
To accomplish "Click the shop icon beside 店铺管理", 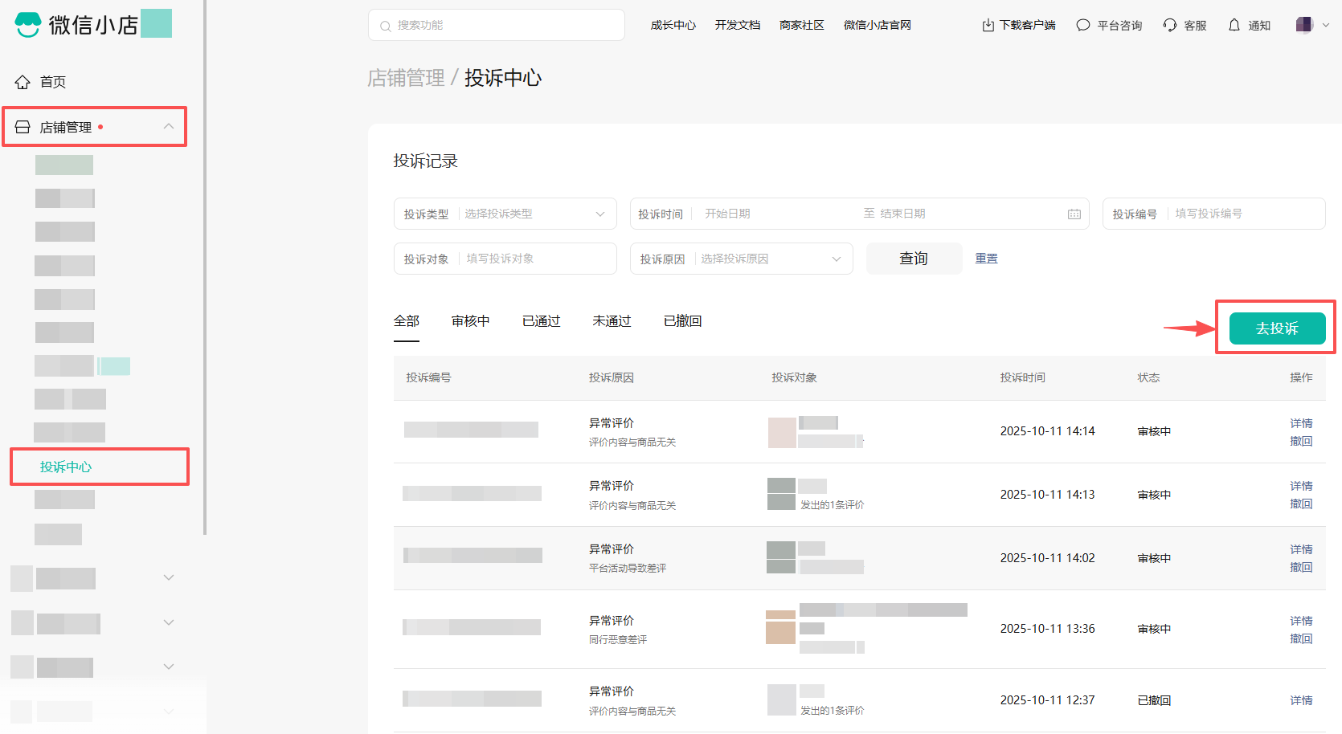I will click(23, 127).
